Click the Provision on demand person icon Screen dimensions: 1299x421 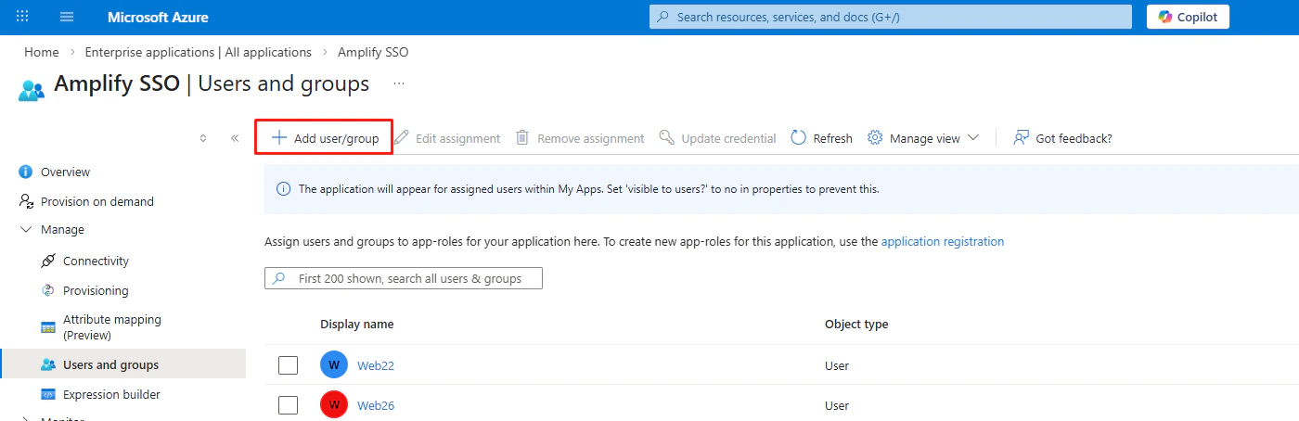coord(26,201)
